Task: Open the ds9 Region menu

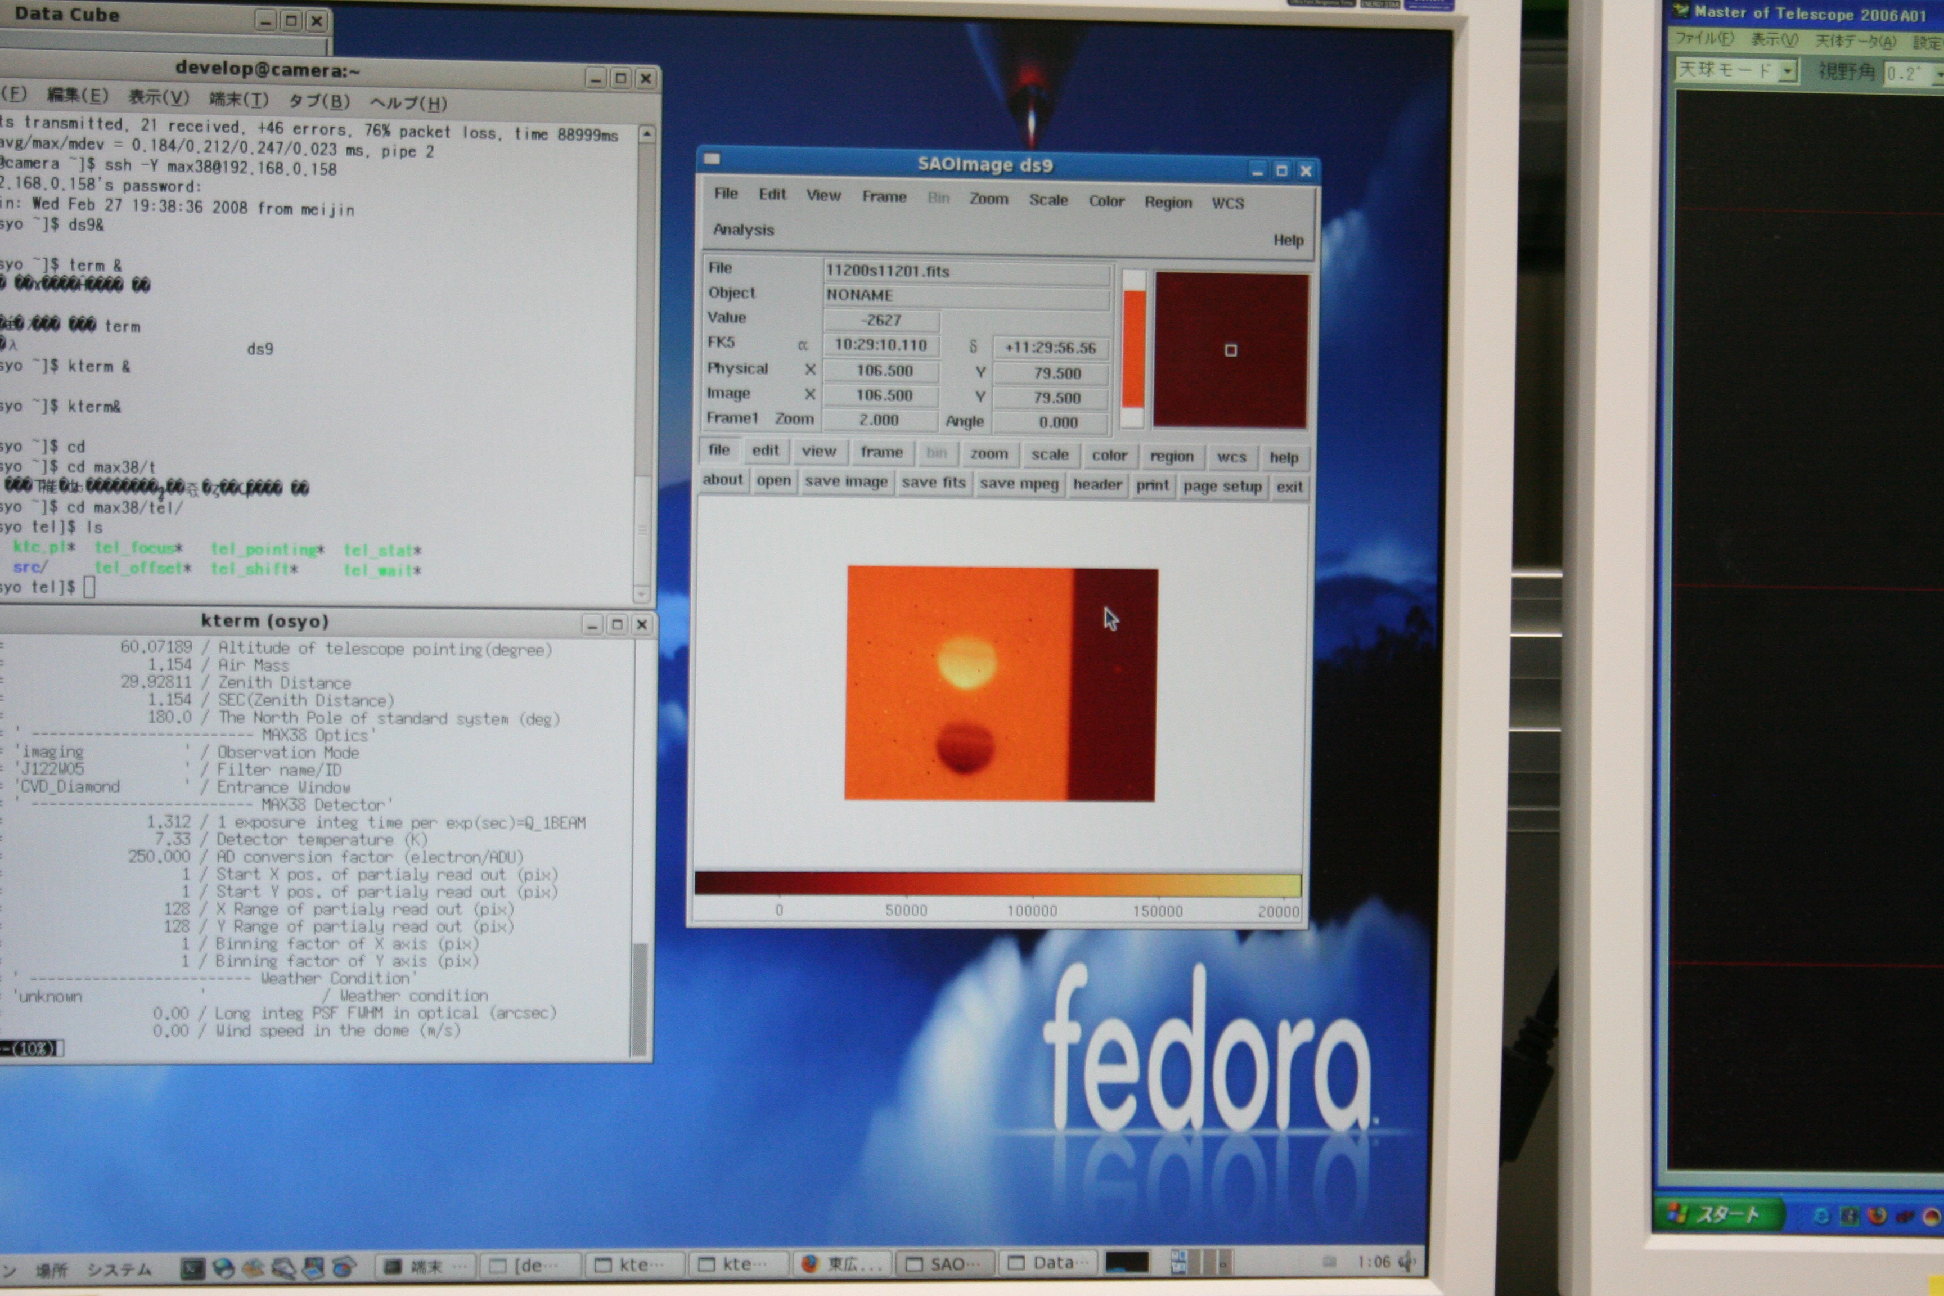Action: click(x=1168, y=202)
